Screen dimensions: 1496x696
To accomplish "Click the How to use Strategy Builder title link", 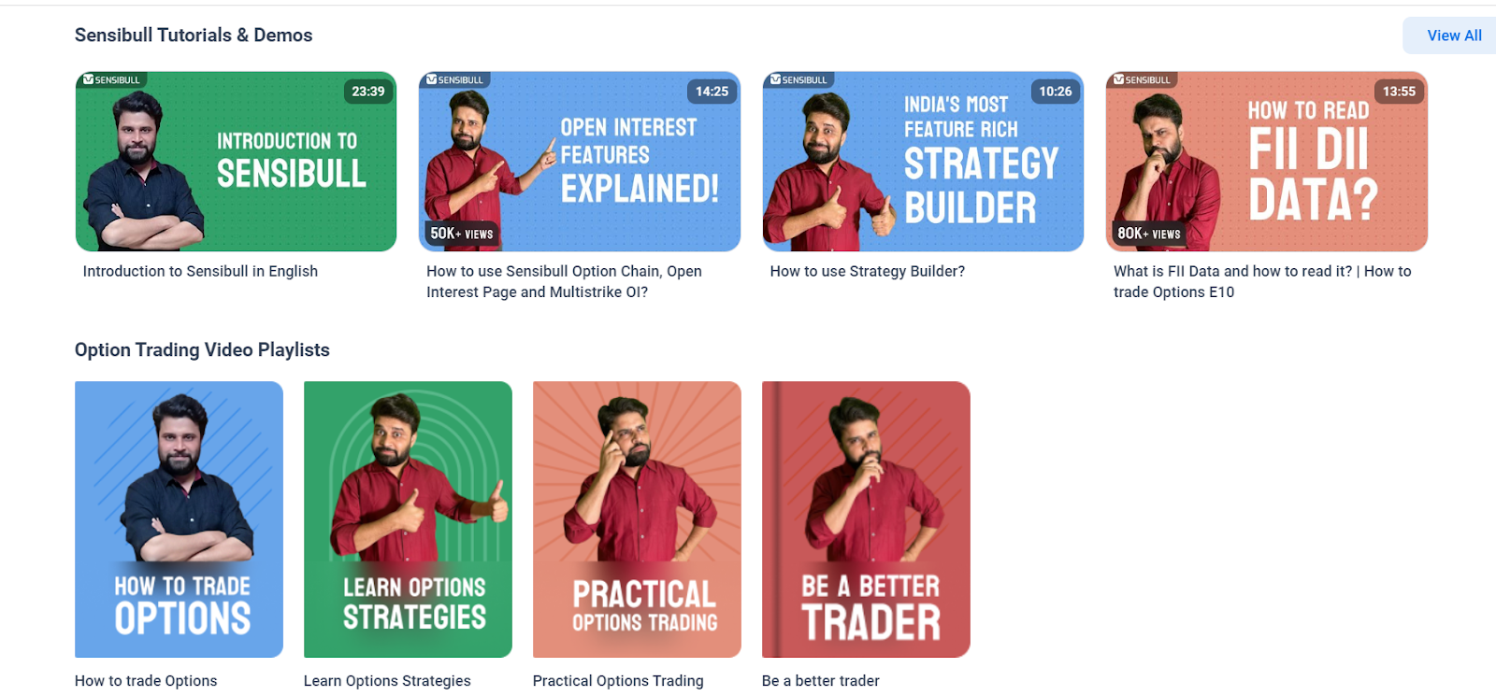I will click(x=868, y=272).
